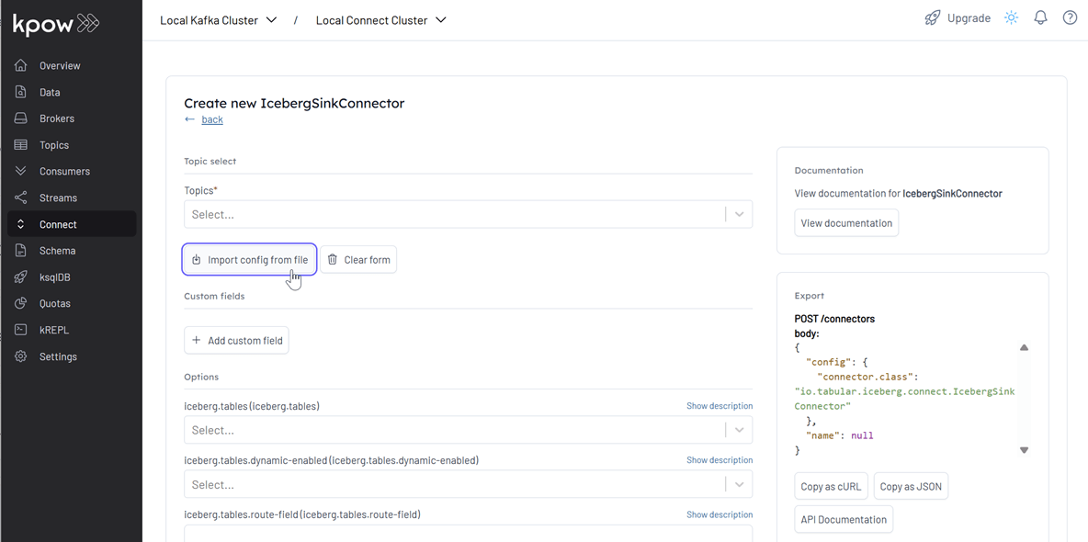This screenshot has width=1088, height=542.
Task: Open Settings page
Action: pyautogui.click(x=58, y=356)
